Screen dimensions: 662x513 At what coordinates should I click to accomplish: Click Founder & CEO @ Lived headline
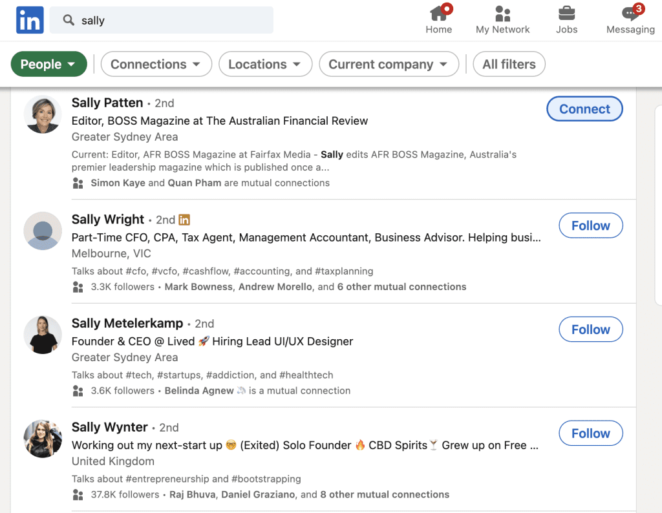point(212,341)
